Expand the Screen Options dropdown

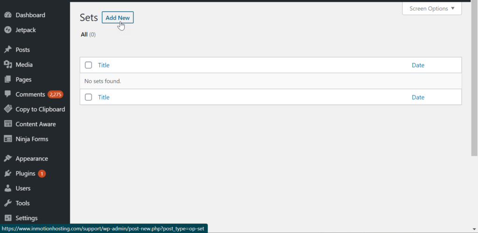click(432, 8)
